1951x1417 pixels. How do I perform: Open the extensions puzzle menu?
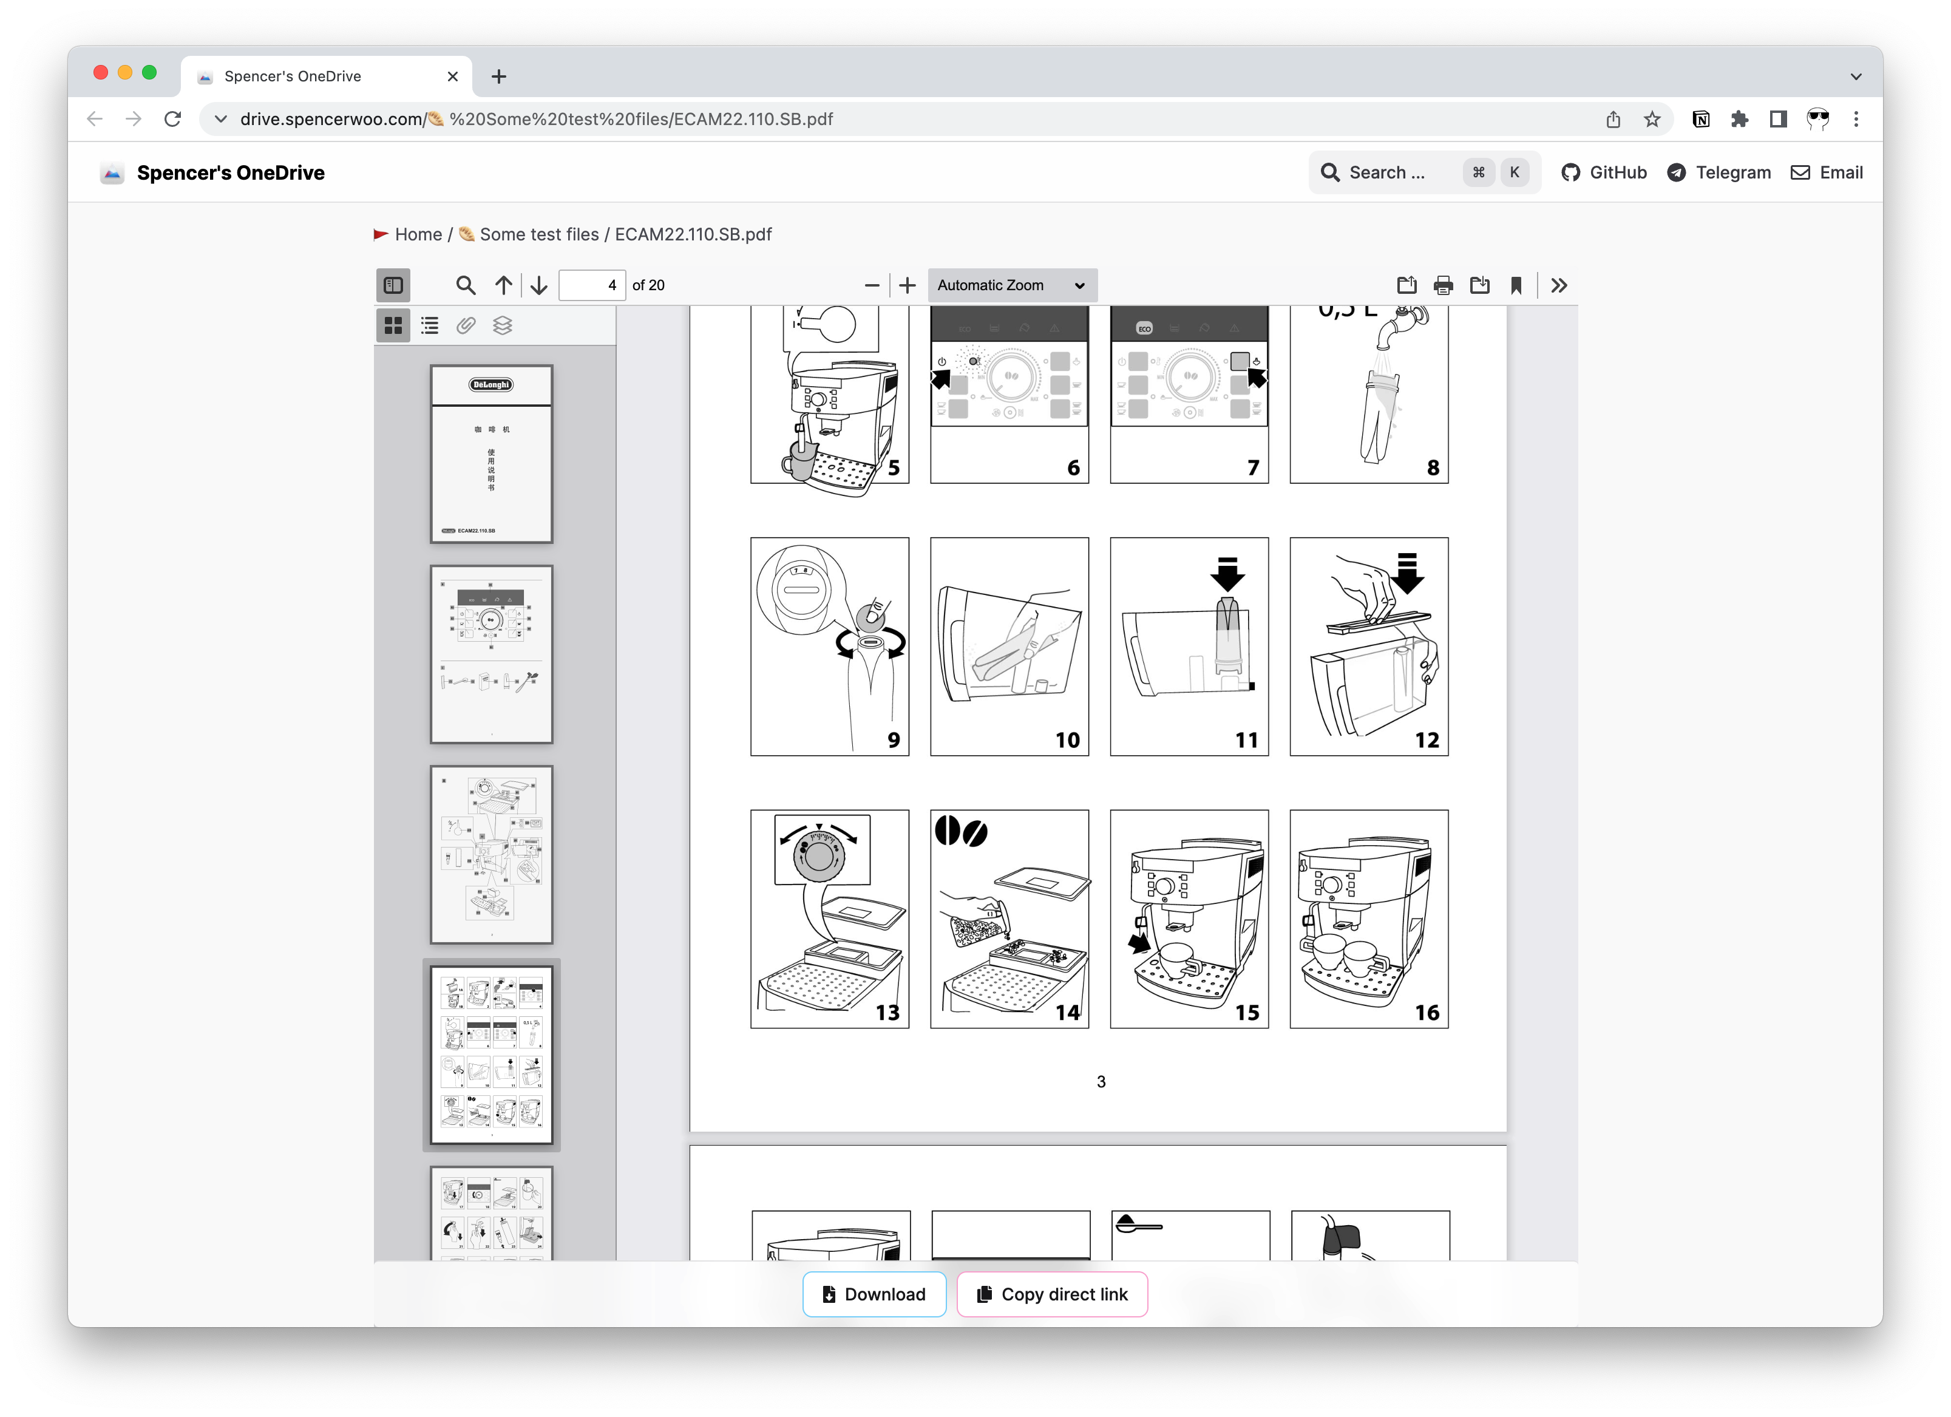click(x=1739, y=120)
